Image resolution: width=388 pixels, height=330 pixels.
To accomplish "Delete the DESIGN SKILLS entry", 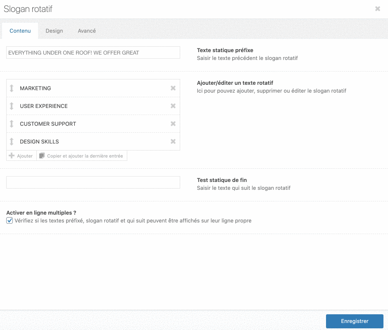I will (173, 141).
